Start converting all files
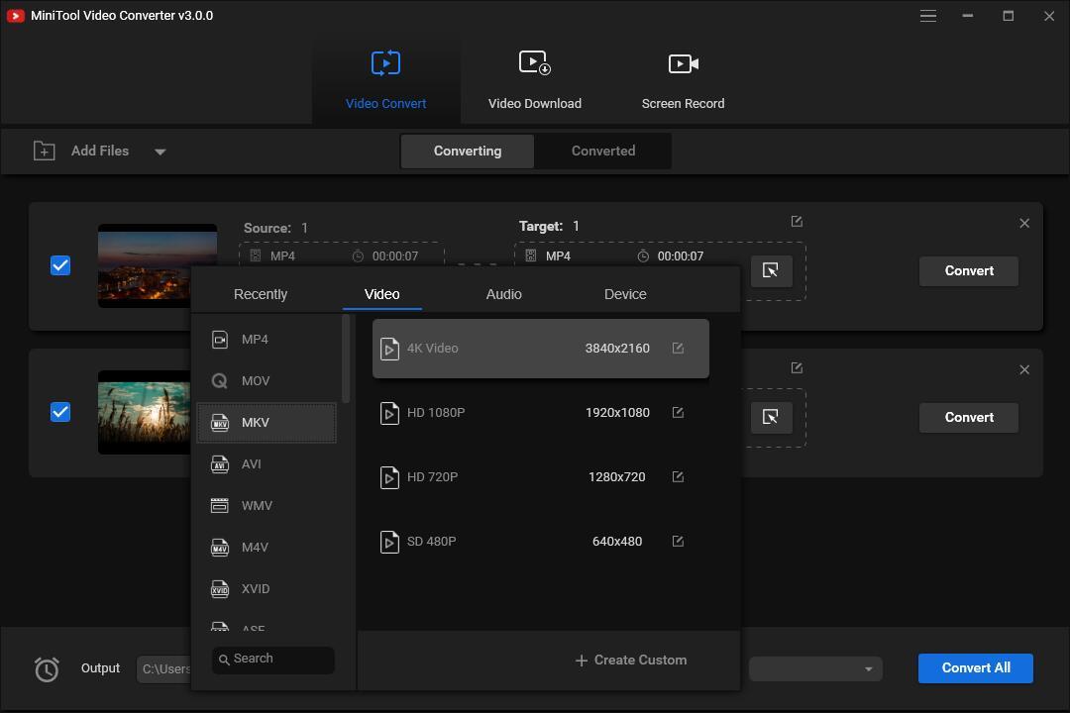 975,668
